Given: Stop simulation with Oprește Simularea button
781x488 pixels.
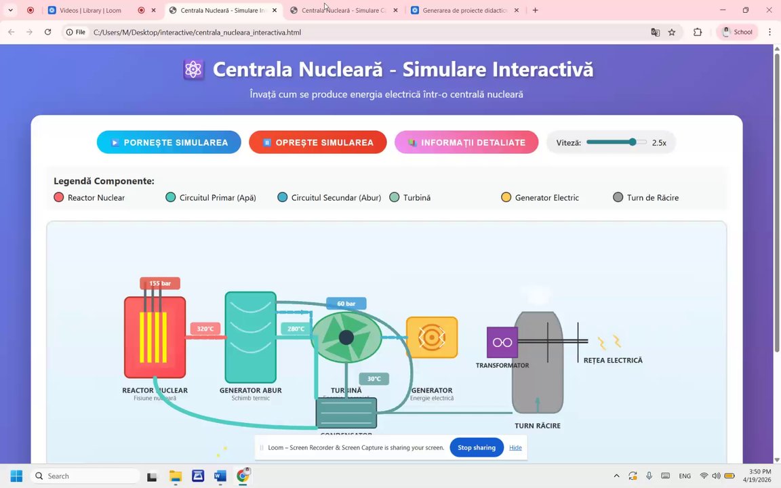Looking at the screenshot, I should click(318, 142).
